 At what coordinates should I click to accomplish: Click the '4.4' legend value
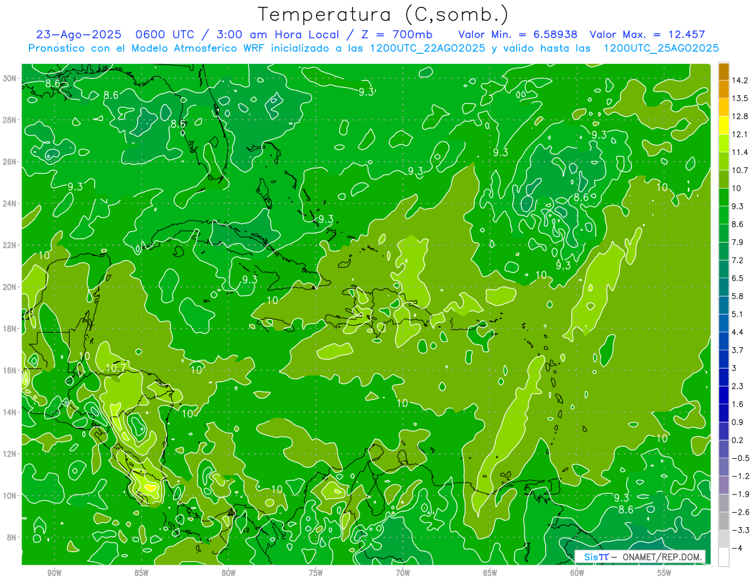738,332
